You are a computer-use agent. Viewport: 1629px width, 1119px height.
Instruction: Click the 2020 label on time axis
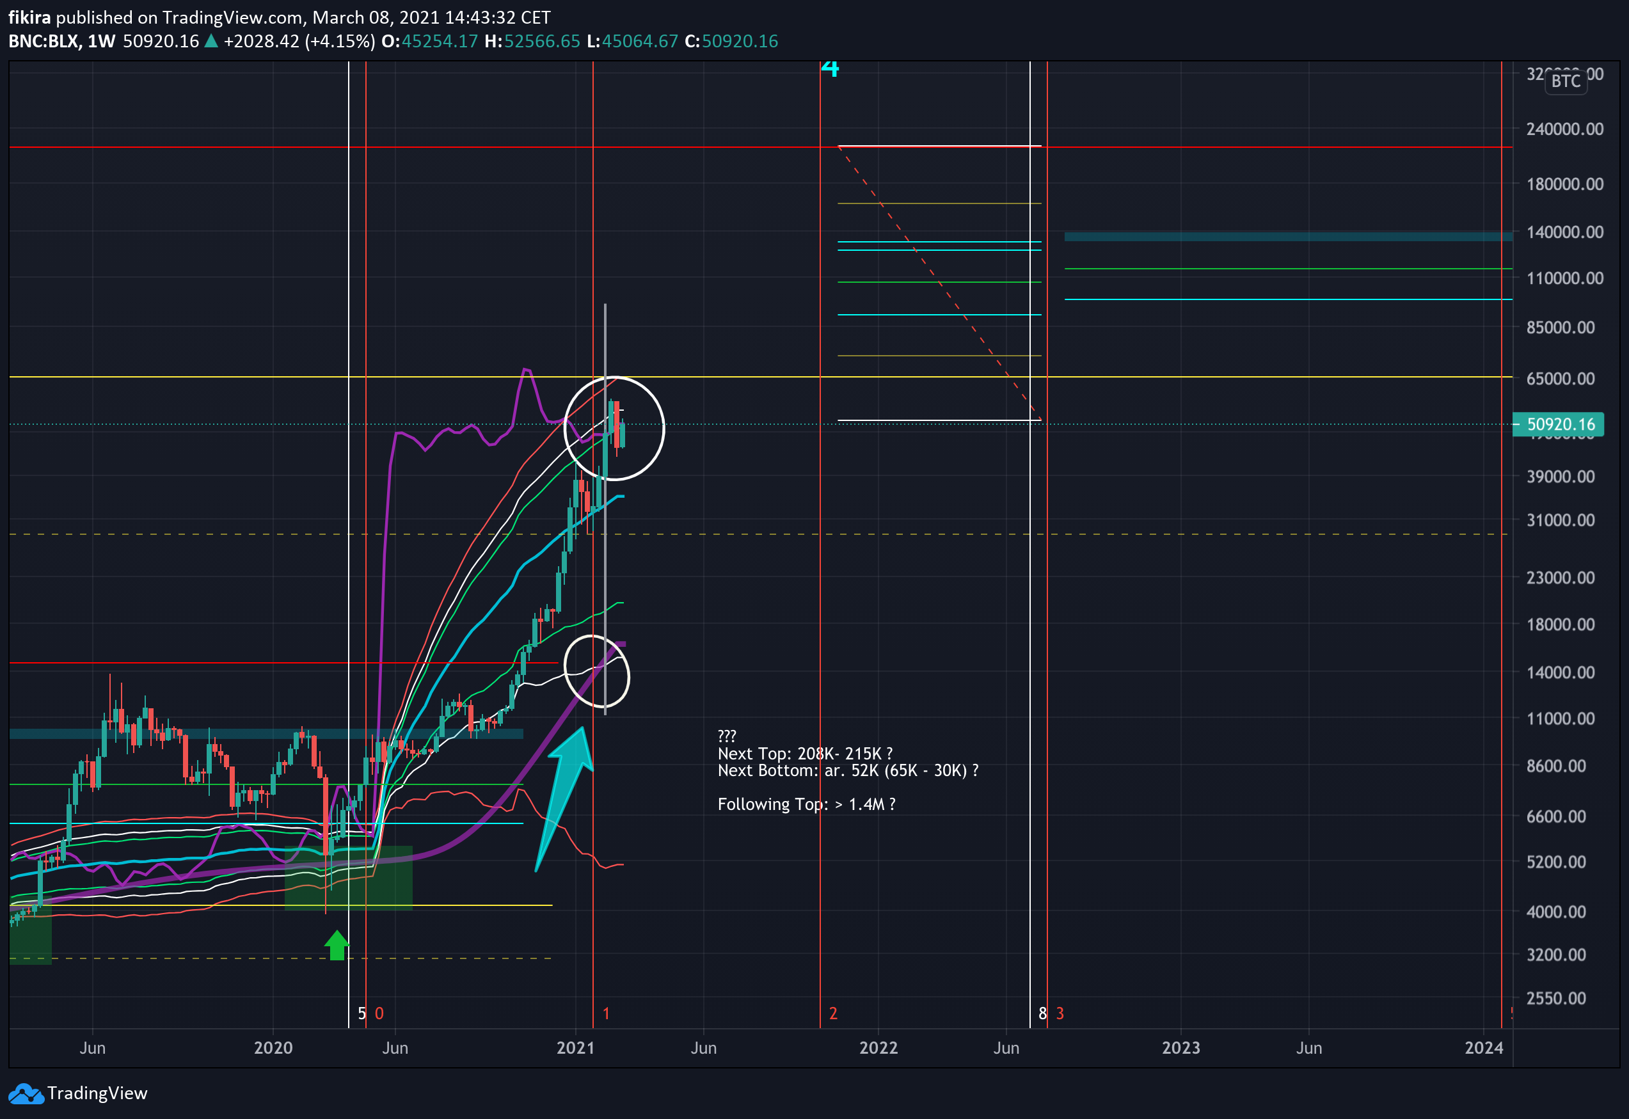273,1048
